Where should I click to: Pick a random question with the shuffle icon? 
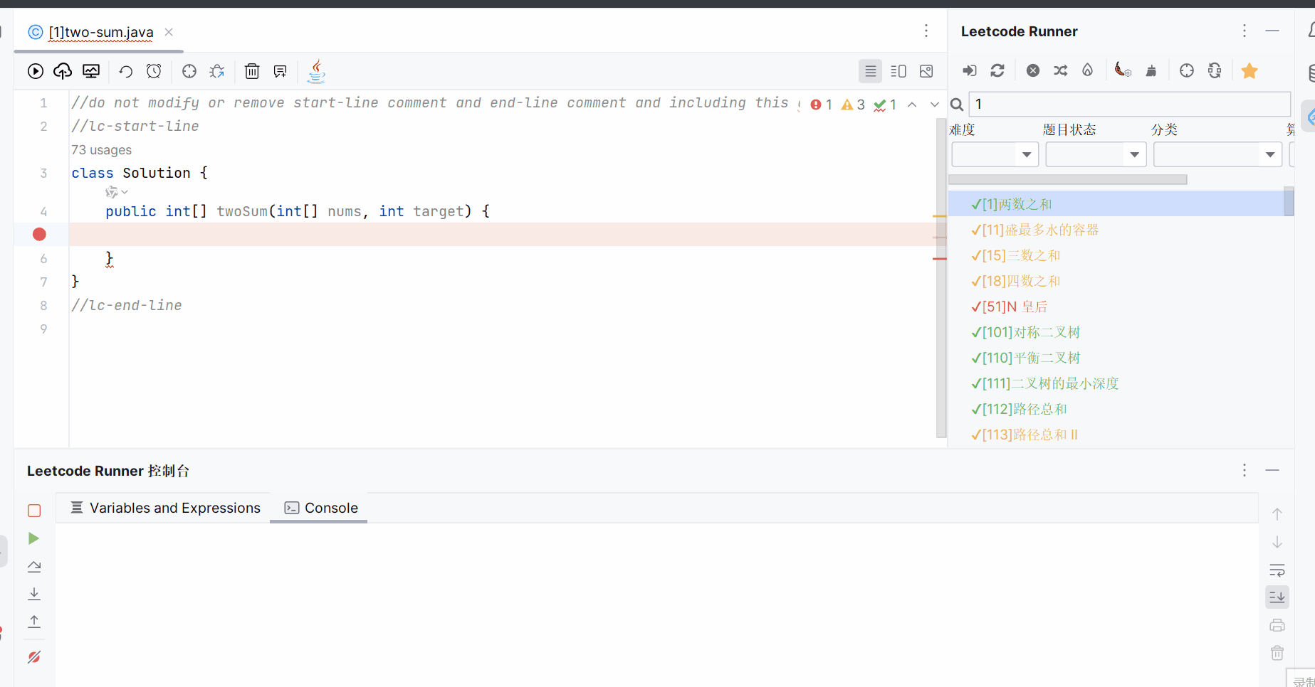(1061, 70)
